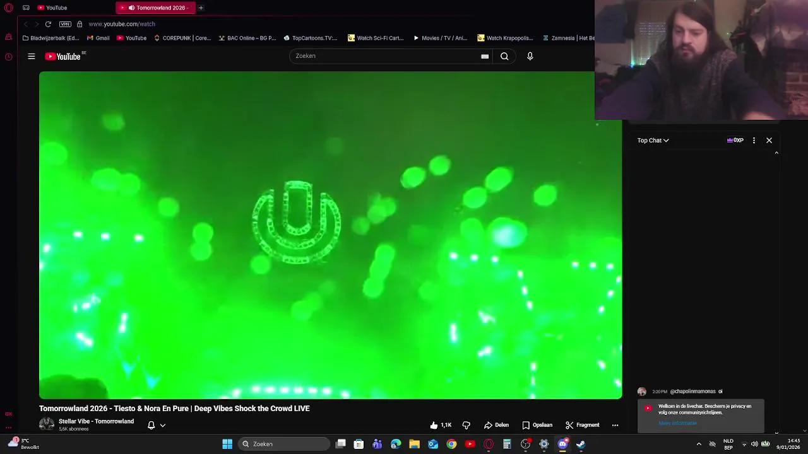Click the video player area

coord(330,235)
